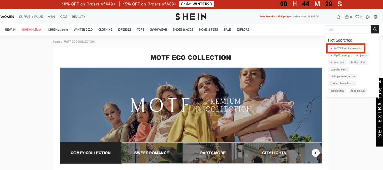Focus the search input field
383x170 pixels.
pos(348,29)
